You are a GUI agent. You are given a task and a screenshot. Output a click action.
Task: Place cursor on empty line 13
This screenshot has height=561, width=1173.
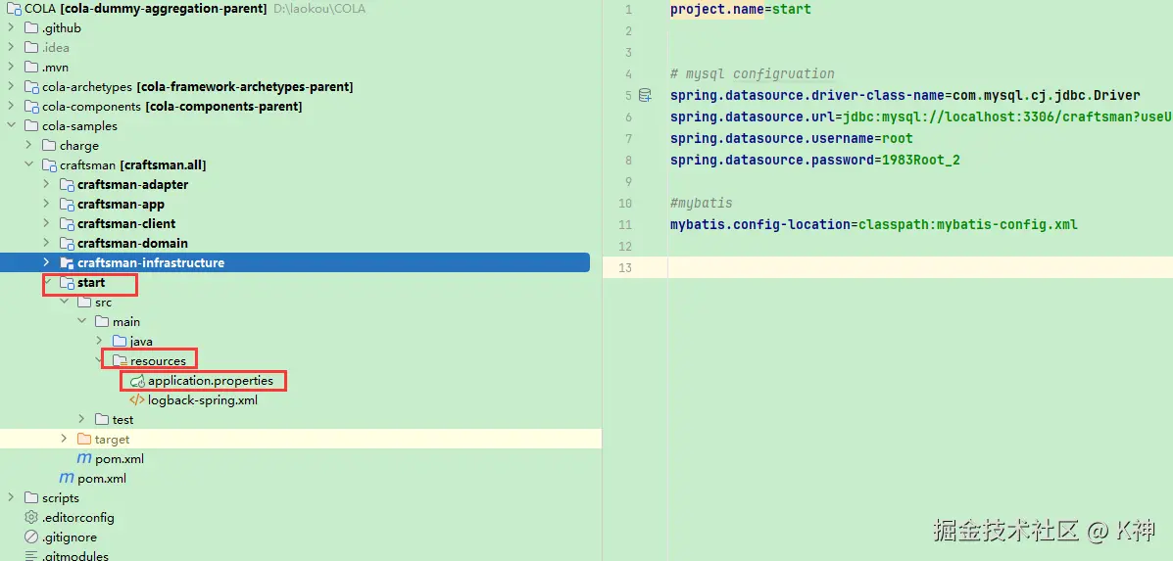pos(920,267)
